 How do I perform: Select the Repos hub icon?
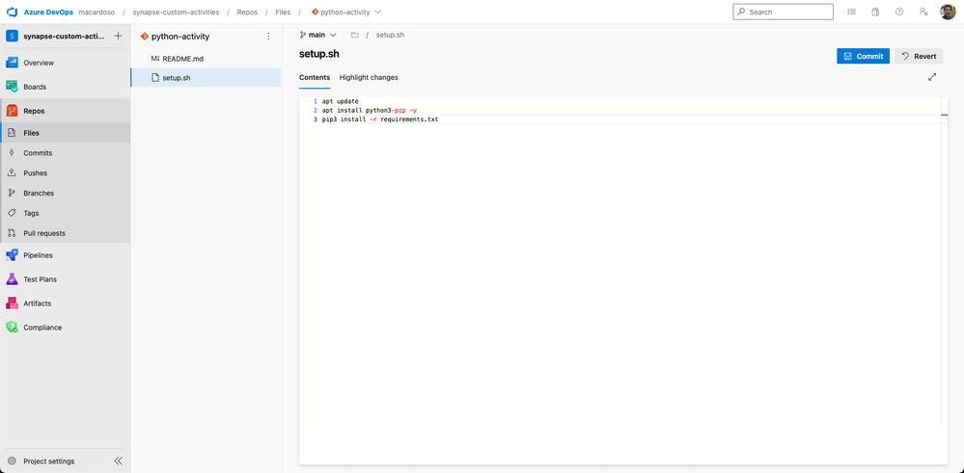pos(12,111)
